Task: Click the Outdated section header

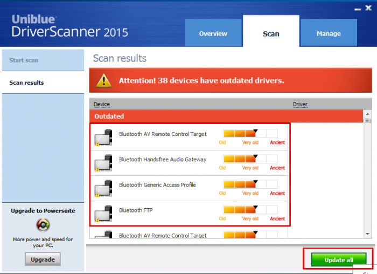Action: (226, 117)
